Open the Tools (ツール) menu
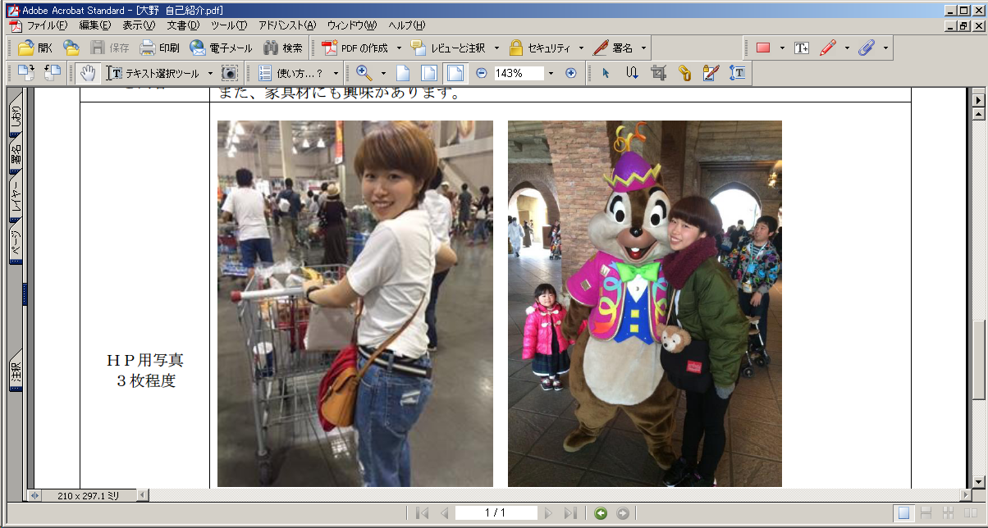Image resolution: width=988 pixels, height=528 pixels. tap(229, 25)
